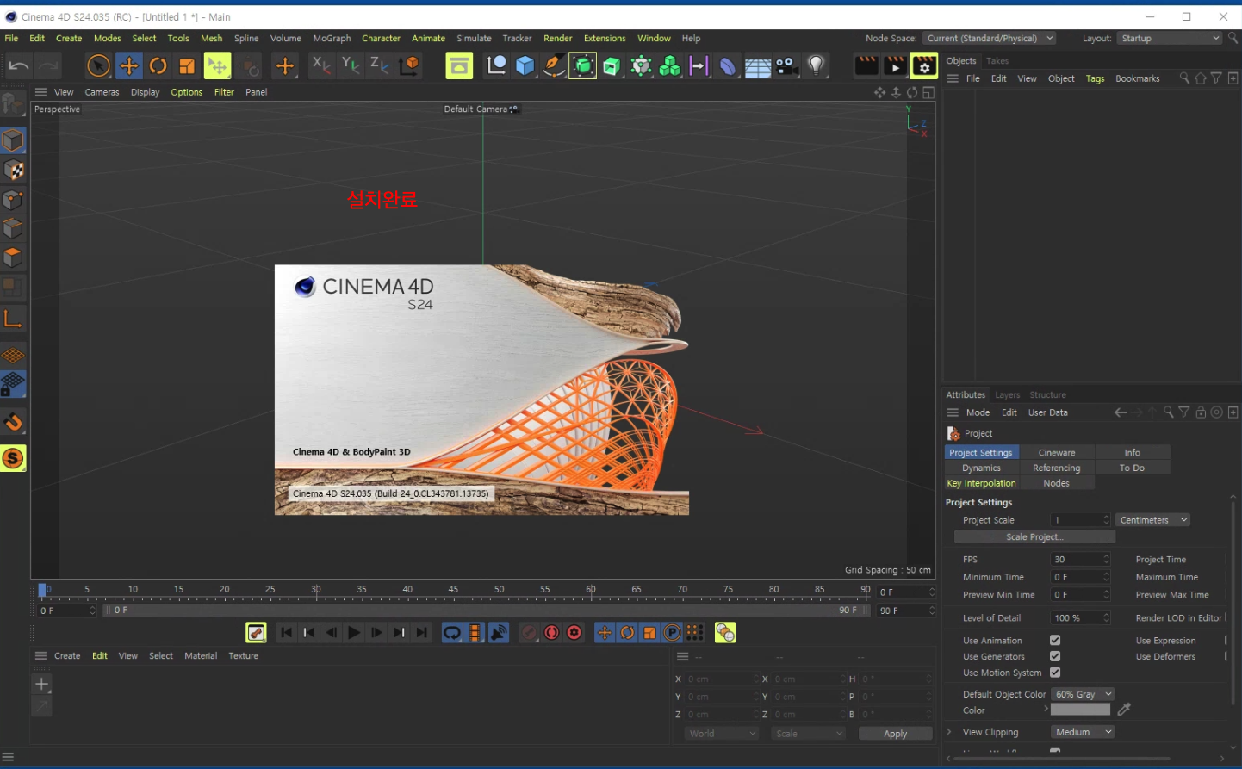Open viewport Cameras menu
This screenshot has height=769, width=1242.
click(x=102, y=92)
